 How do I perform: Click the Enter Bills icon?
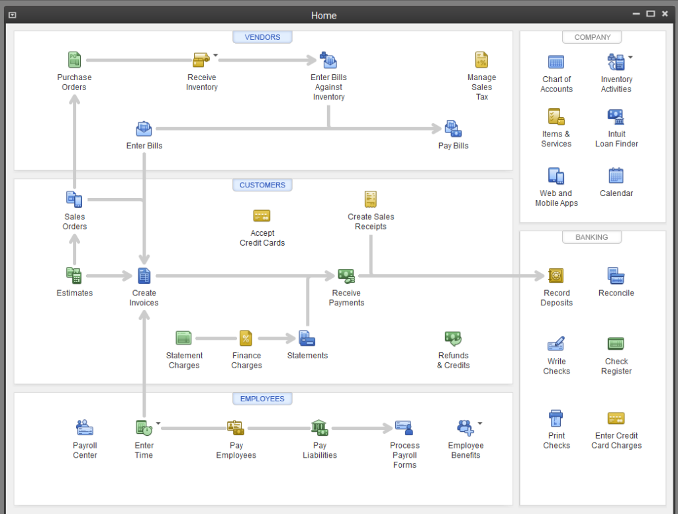pos(144,129)
